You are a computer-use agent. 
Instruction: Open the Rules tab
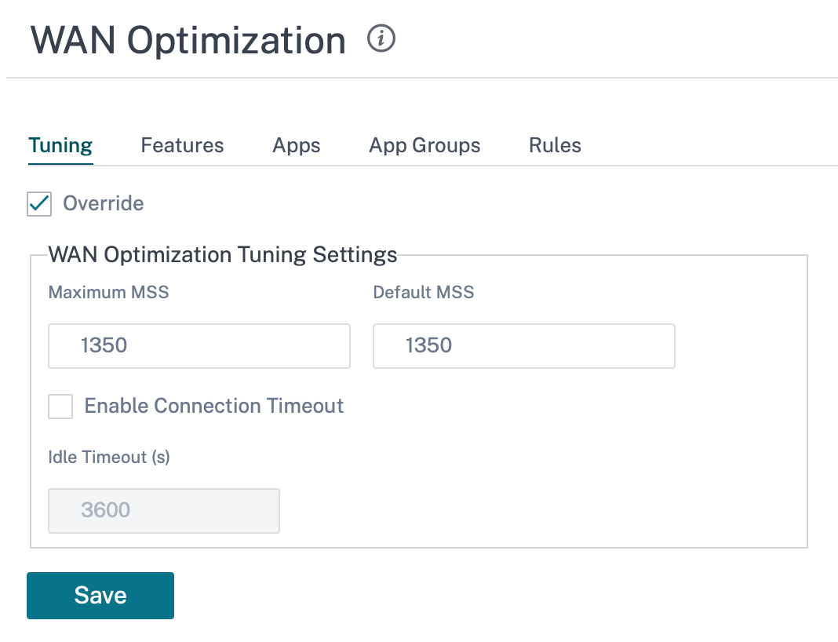tap(555, 145)
